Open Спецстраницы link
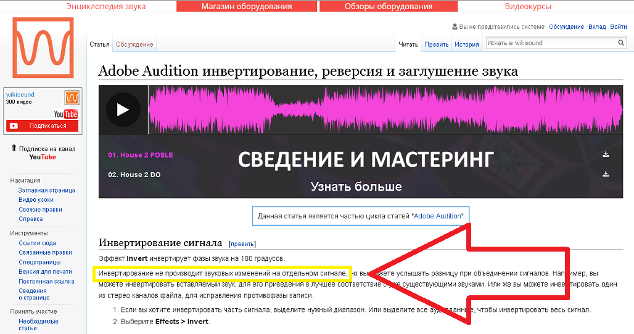This screenshot has height=334, width=634. (39, 262)
